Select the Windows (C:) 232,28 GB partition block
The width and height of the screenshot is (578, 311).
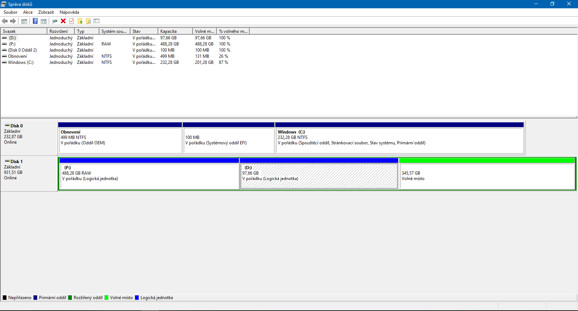tap(399, 138)
